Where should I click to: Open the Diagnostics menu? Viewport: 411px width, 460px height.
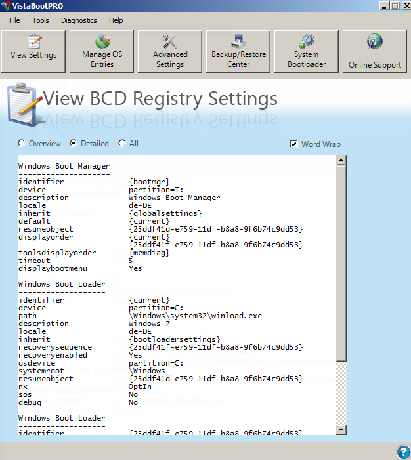pos(79,20)
